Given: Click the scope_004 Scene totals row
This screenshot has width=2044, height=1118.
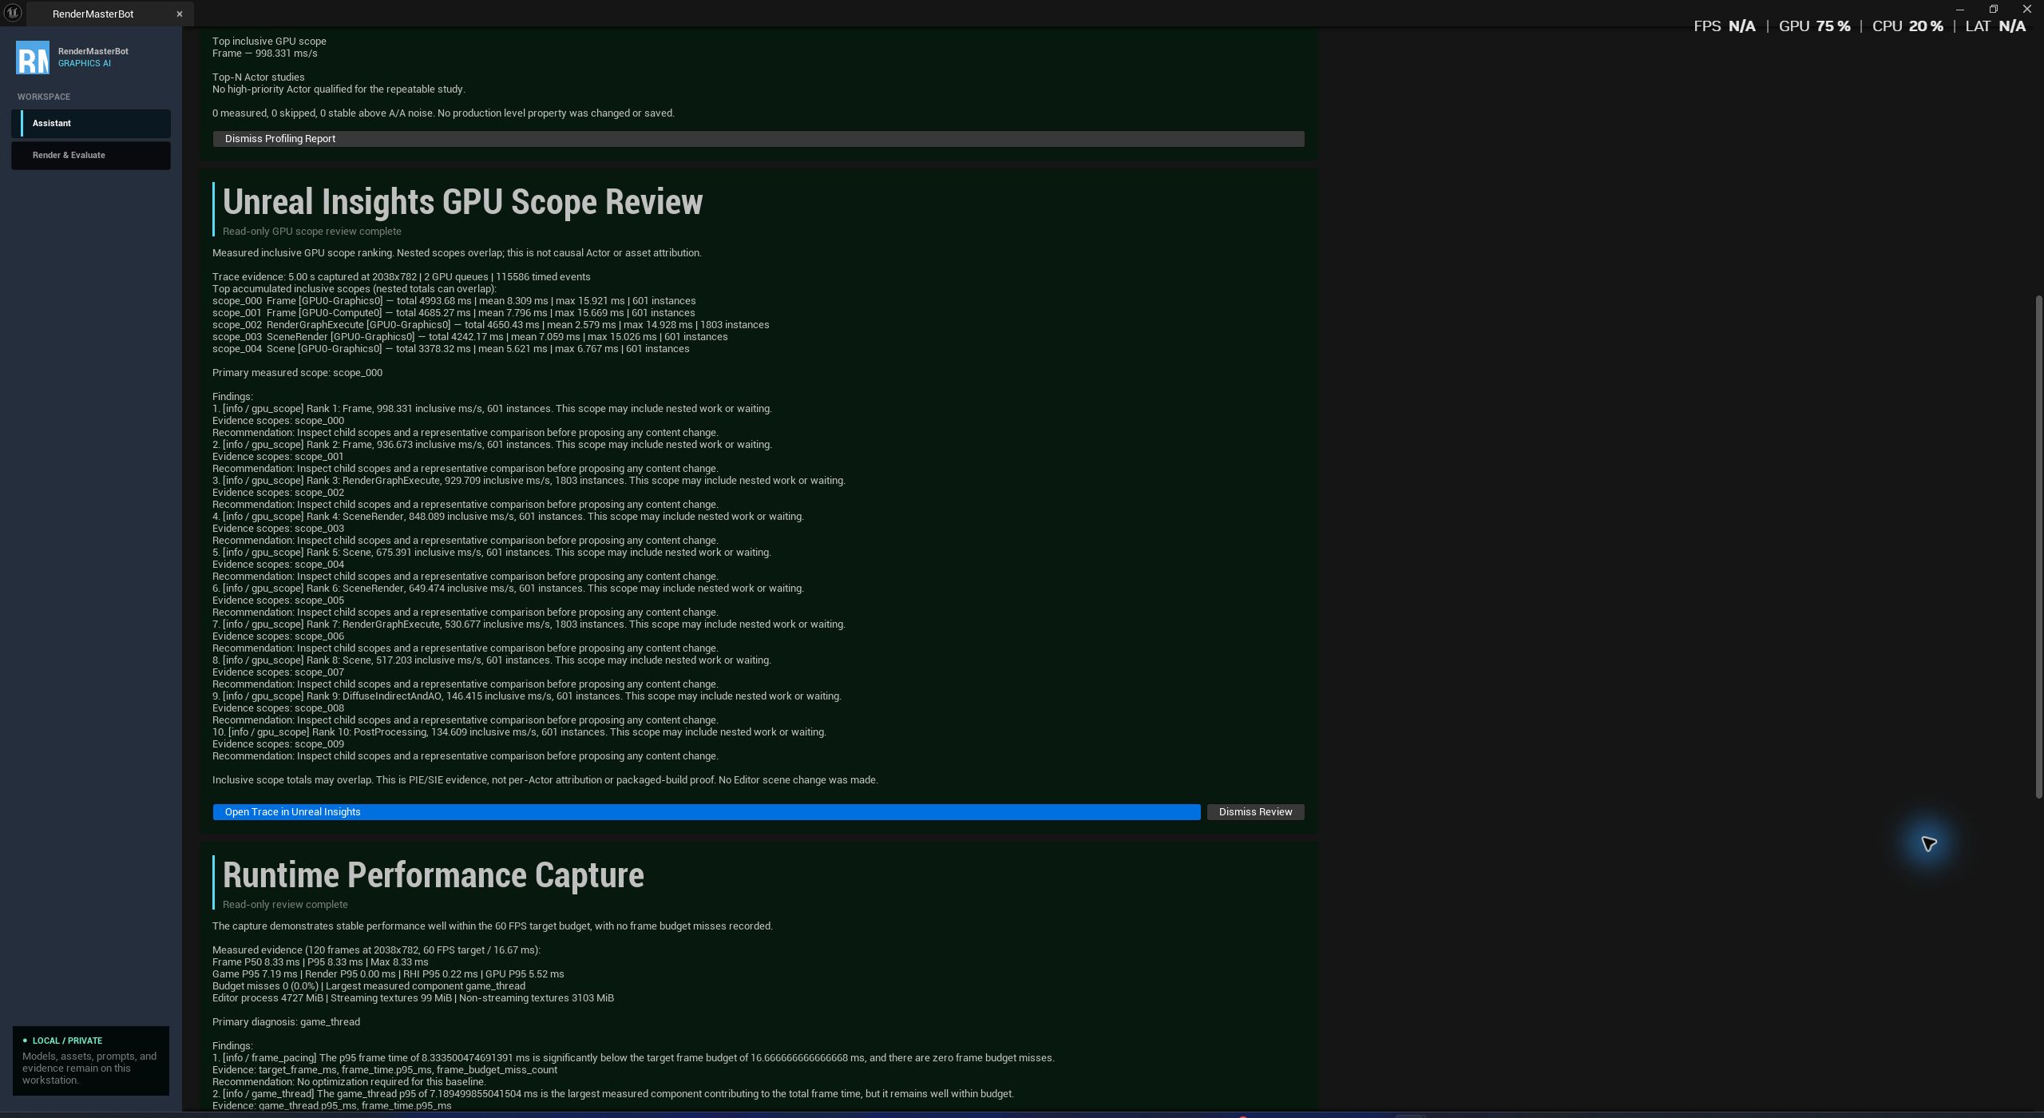Looking at the screenshot, I should point(450,349).
